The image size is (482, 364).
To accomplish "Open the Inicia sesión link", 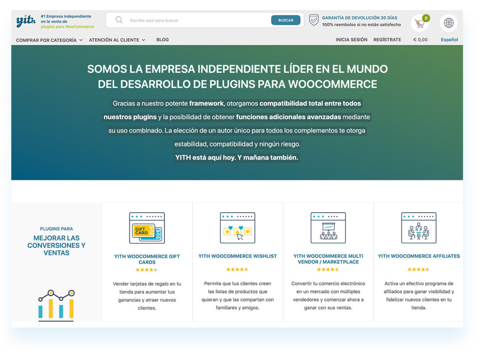I will click(351, 40).
